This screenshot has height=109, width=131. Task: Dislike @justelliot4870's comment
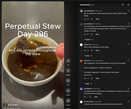click(92, 19)
